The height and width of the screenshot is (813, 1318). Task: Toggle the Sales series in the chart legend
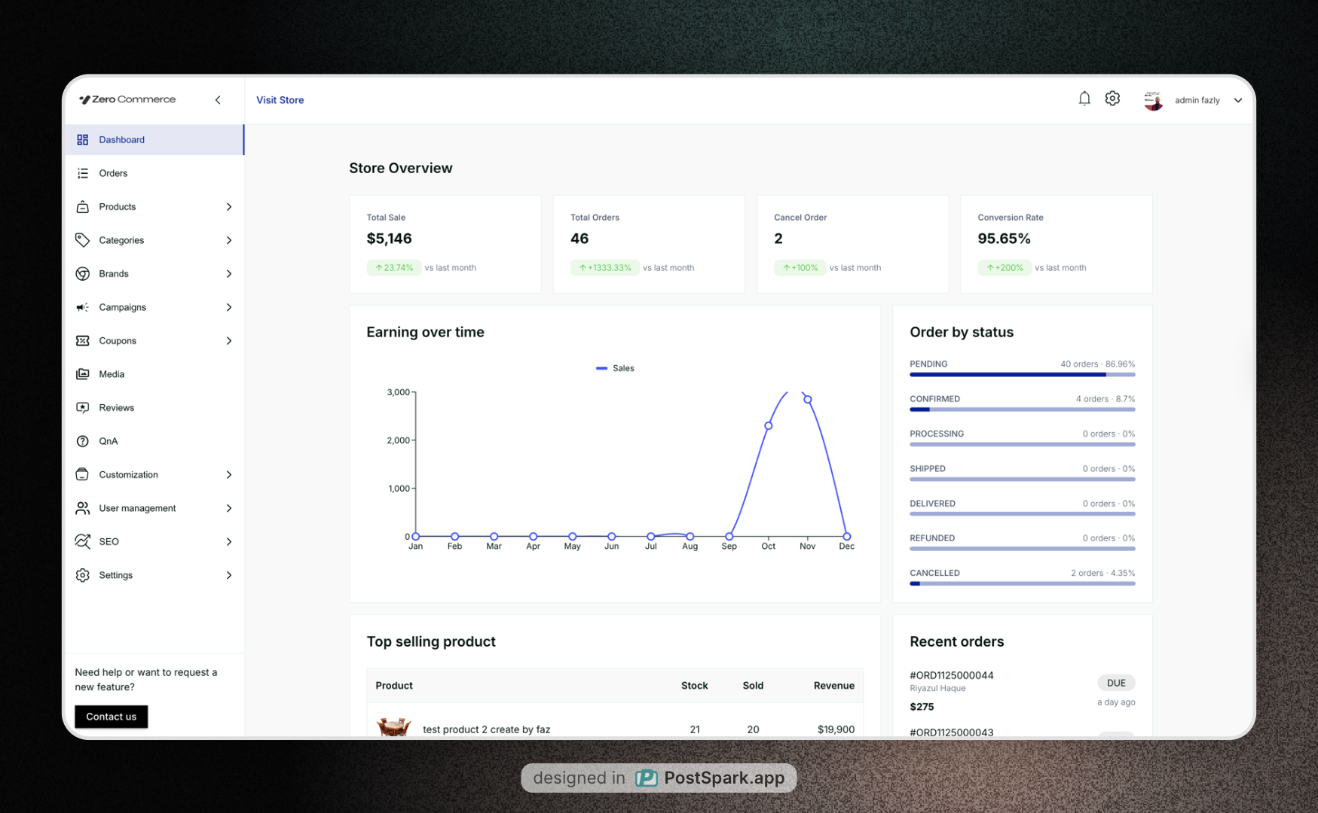pos(615,368)
